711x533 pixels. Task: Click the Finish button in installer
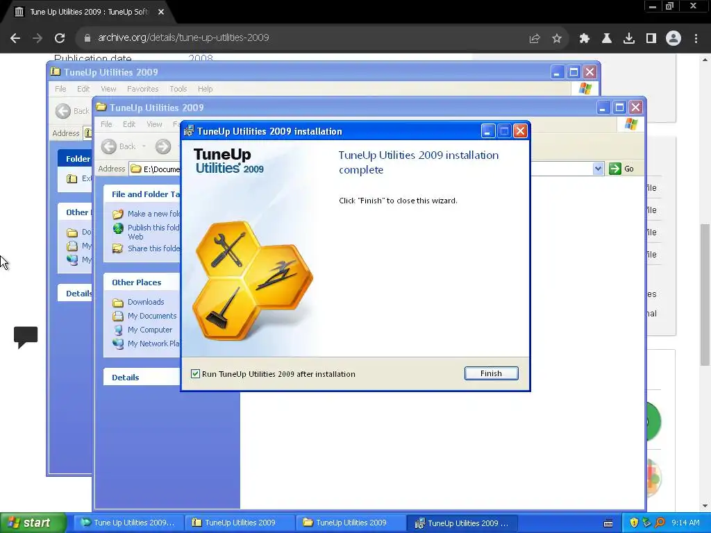coord(491,373)
